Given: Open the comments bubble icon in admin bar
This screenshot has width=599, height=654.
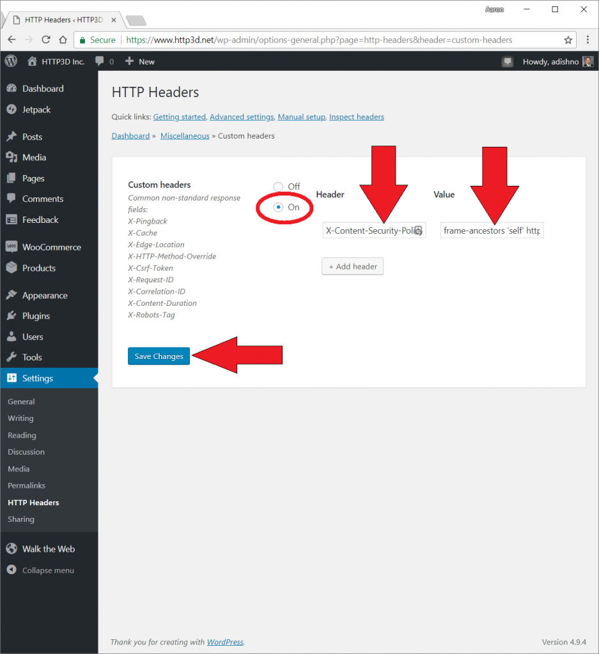Looking at the screenshot, I should [100, 61].
